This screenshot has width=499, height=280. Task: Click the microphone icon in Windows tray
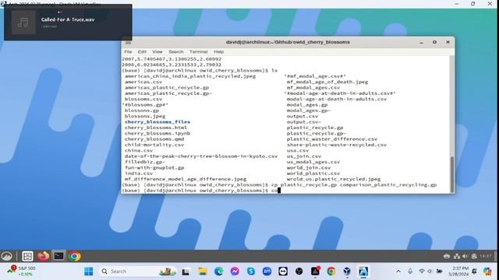coord(410,271)
